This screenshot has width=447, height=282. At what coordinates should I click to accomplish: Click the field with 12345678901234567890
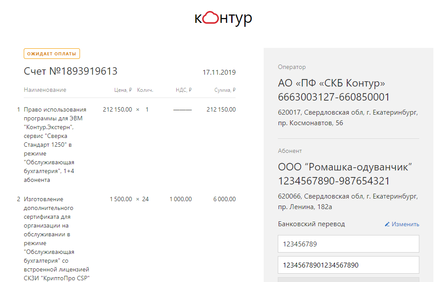349,265
